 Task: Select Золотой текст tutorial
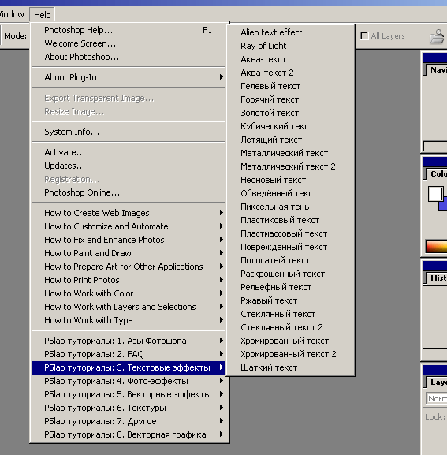click(291, 113)
